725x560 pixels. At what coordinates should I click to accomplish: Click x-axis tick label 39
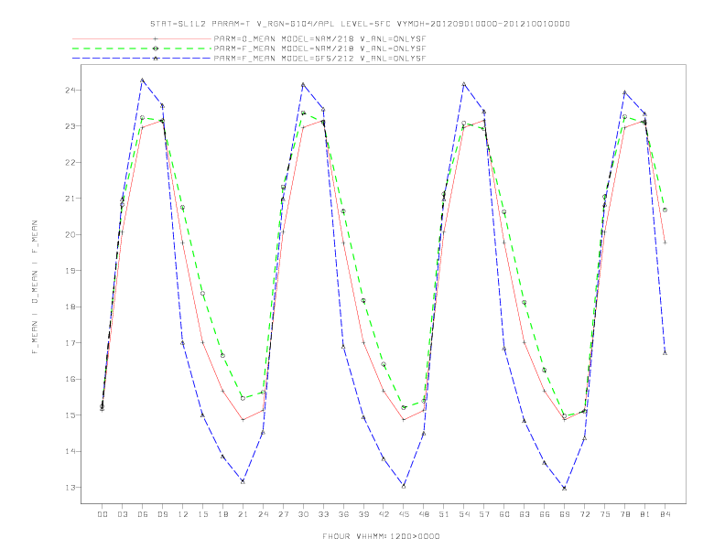coord(363,514)
